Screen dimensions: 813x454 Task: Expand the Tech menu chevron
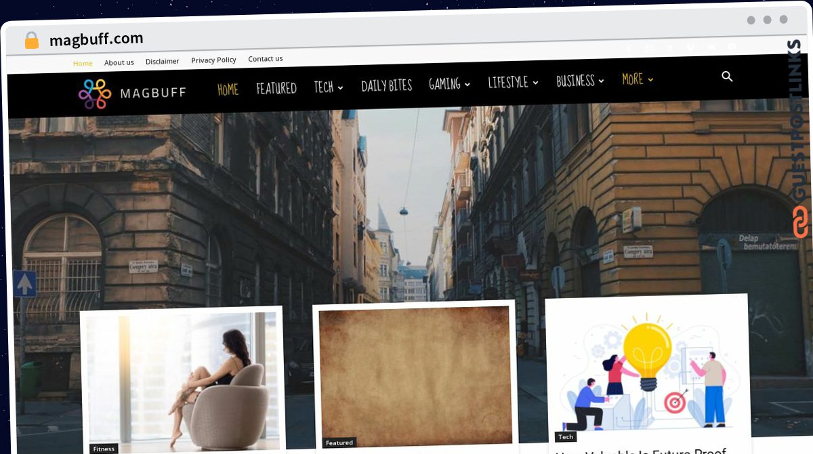pos(340,87)
